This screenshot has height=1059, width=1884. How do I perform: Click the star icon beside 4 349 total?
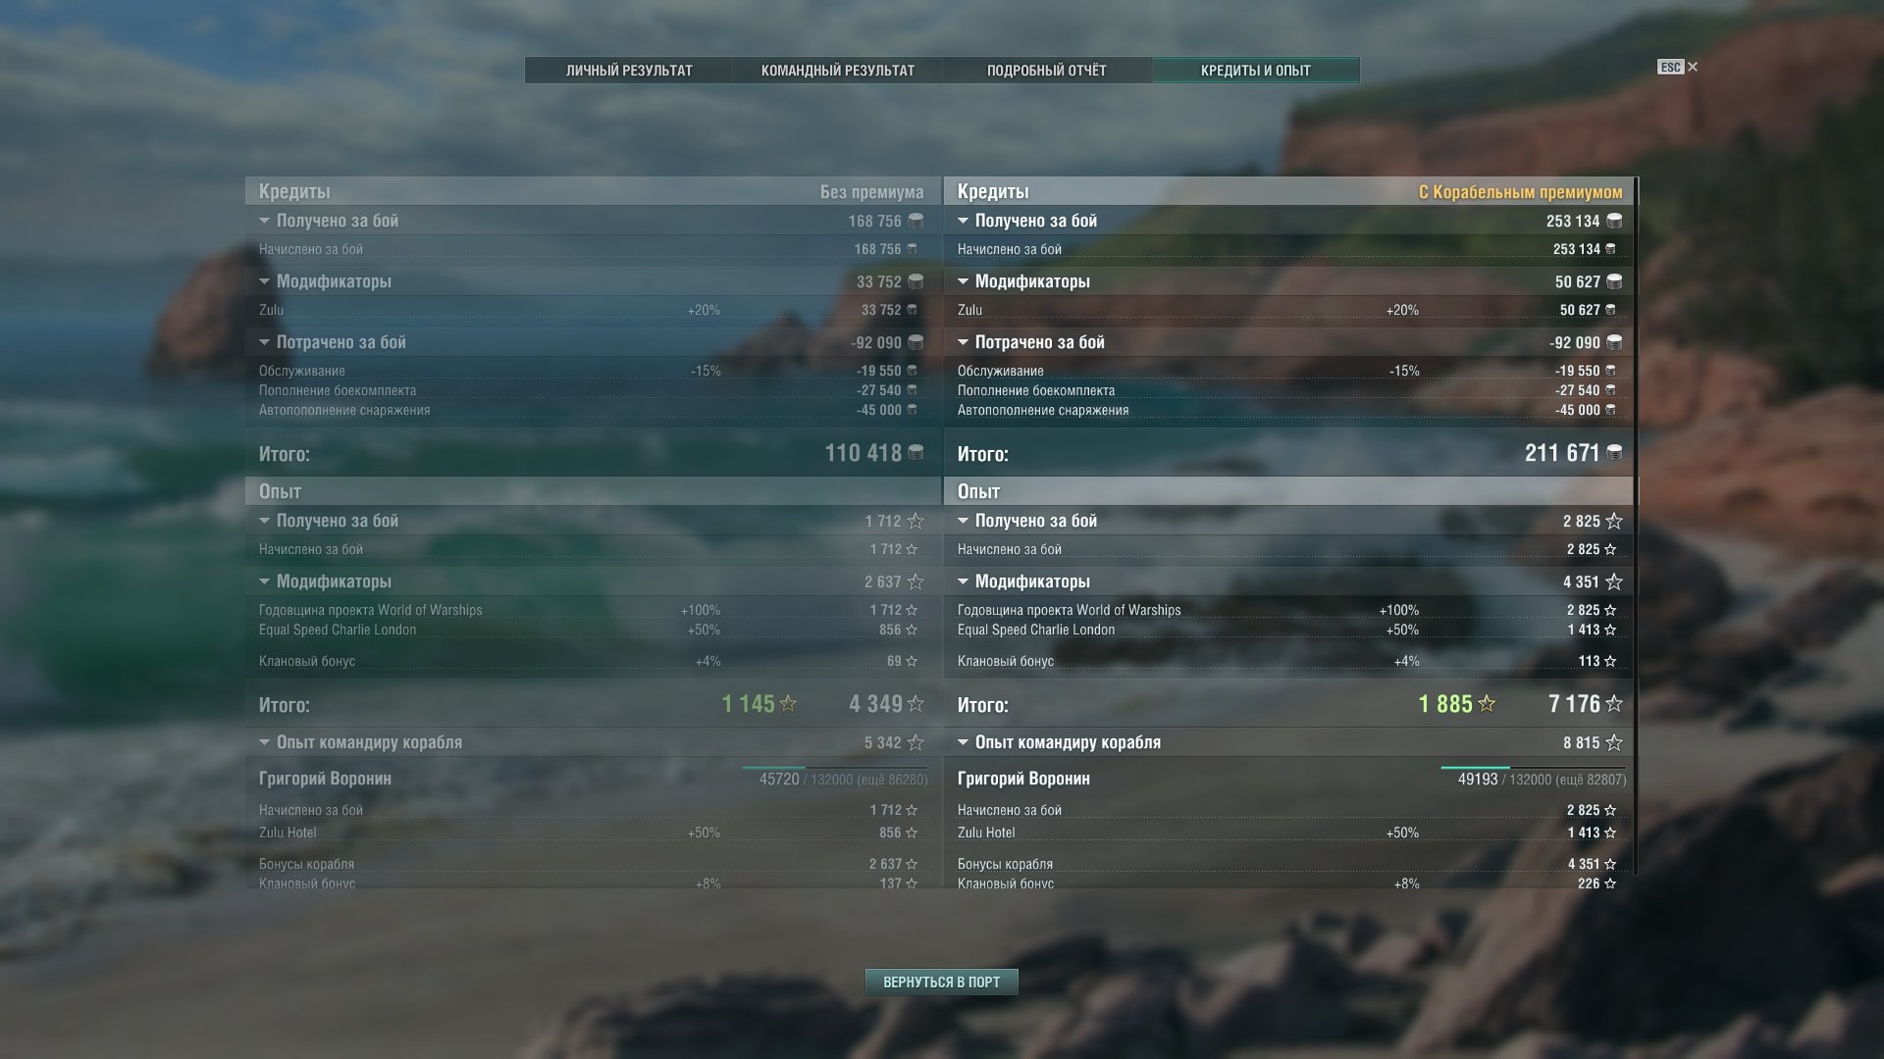(x=916, y=704)
